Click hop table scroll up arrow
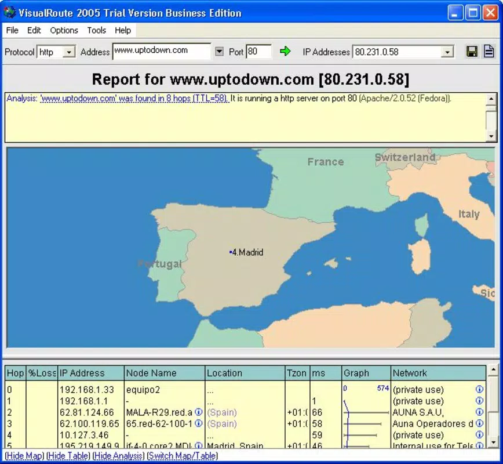503x464 pixels. 493,370
